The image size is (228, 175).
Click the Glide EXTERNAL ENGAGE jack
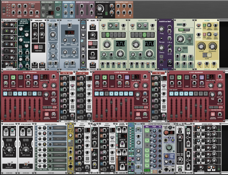point(93,54)
